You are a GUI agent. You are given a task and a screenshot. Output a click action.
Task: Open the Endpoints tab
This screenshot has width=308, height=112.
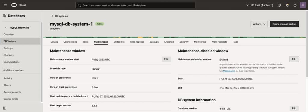[119, 42]
